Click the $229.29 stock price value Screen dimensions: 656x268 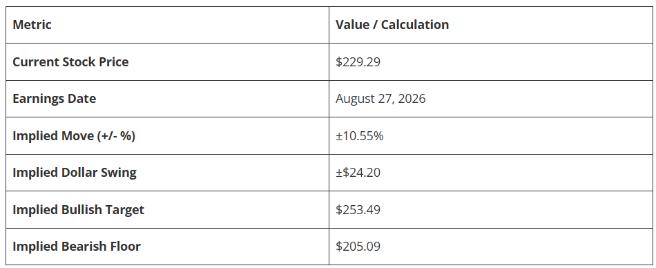(358, 62)
